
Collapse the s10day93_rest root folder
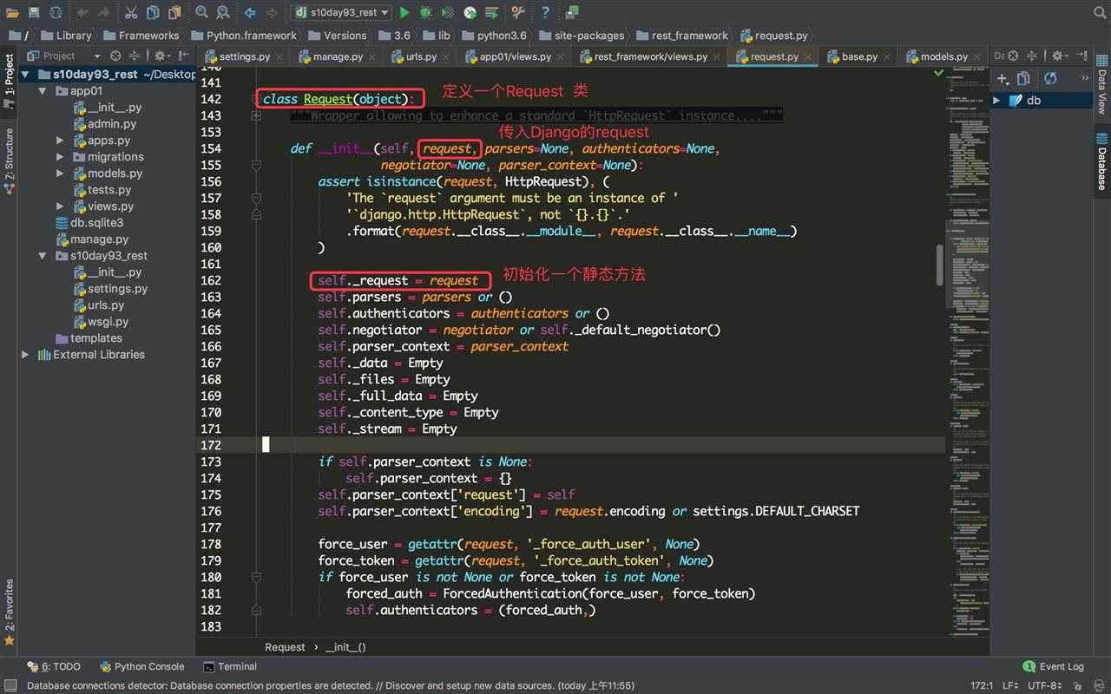(x=25, y=75)
